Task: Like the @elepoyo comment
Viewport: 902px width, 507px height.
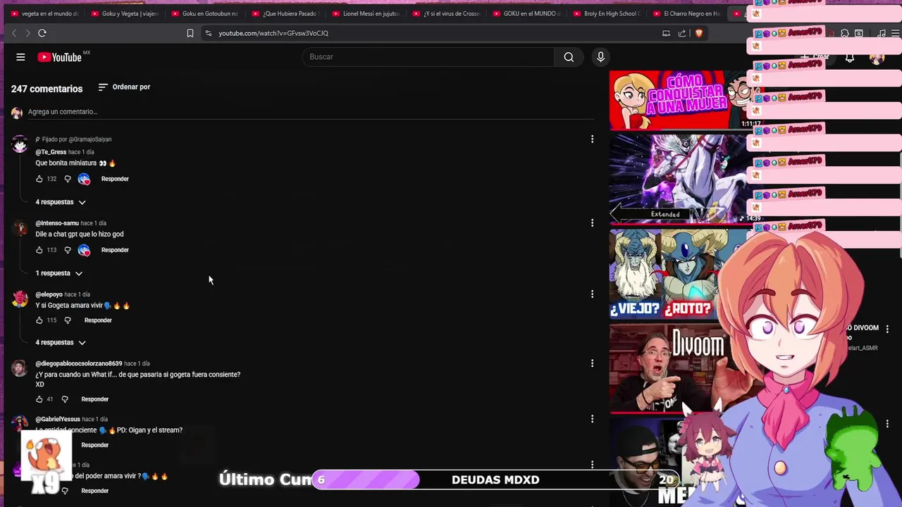Action: 39,320
